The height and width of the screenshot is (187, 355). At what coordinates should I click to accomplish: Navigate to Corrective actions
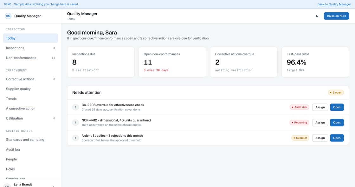(x=30, y=79)
